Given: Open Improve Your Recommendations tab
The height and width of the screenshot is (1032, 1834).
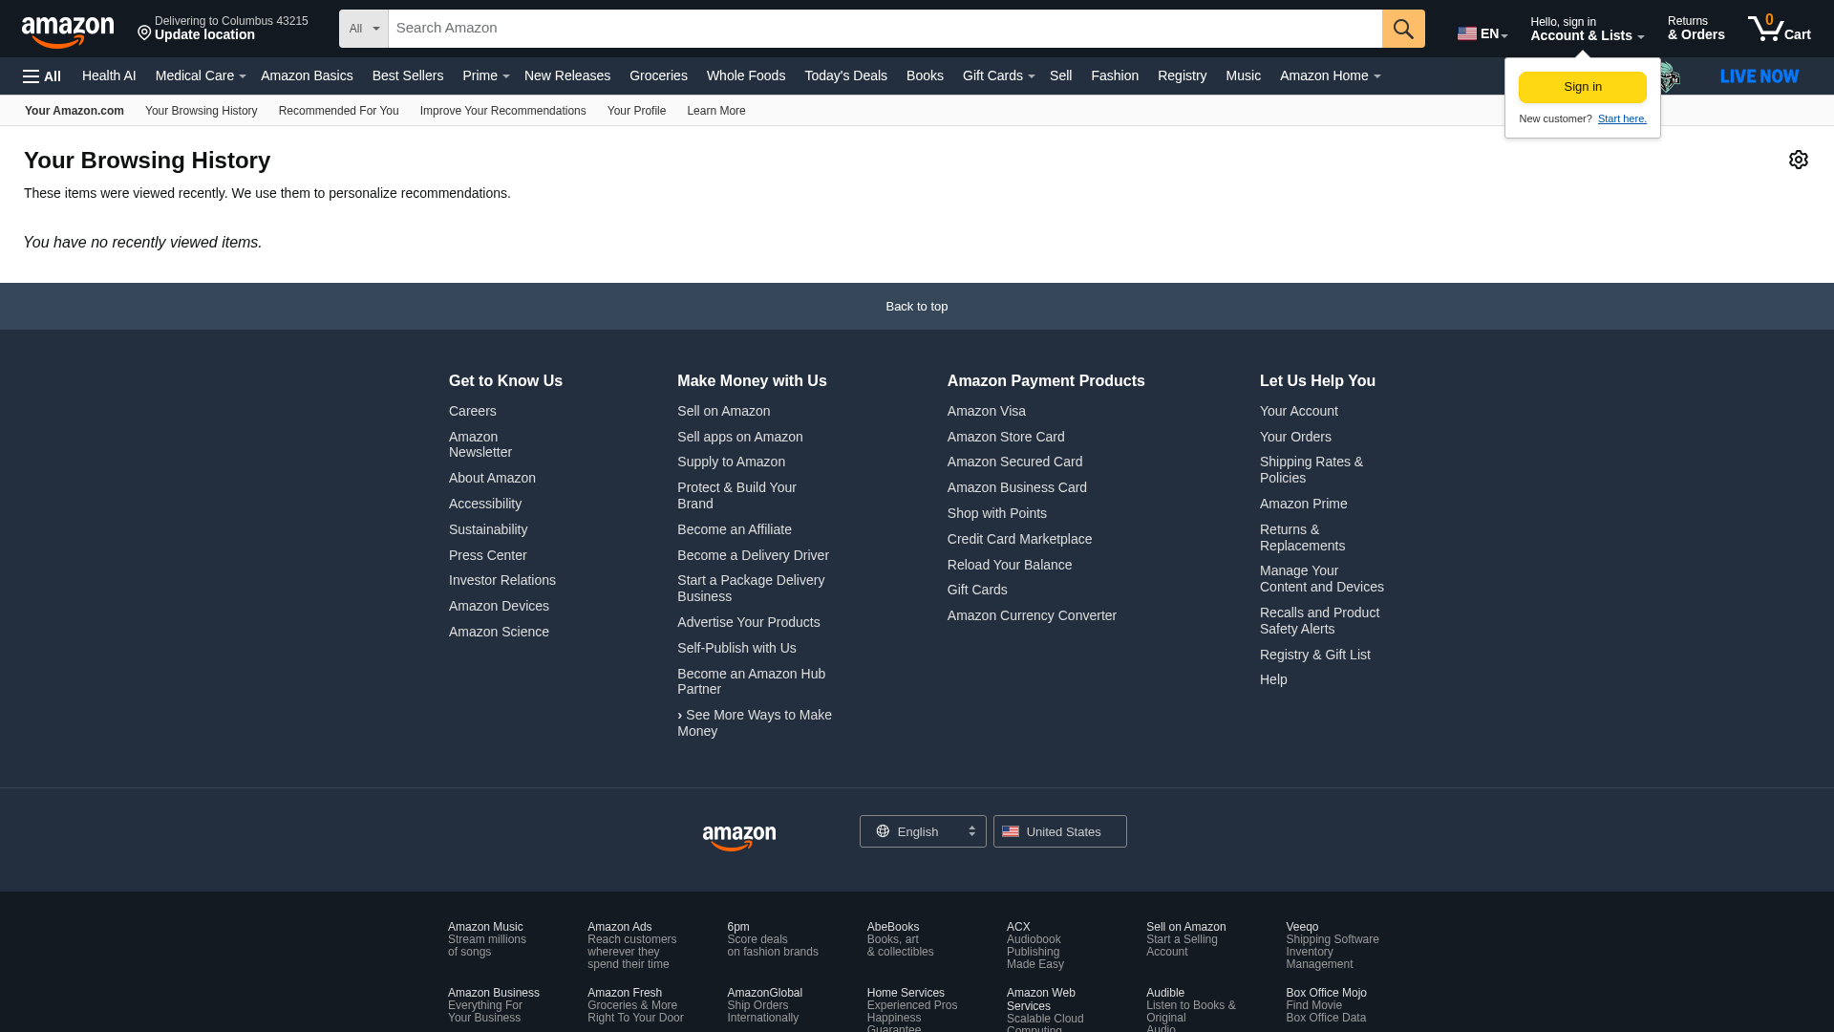Looking at the screenshot, I should (x=503, y=111).
